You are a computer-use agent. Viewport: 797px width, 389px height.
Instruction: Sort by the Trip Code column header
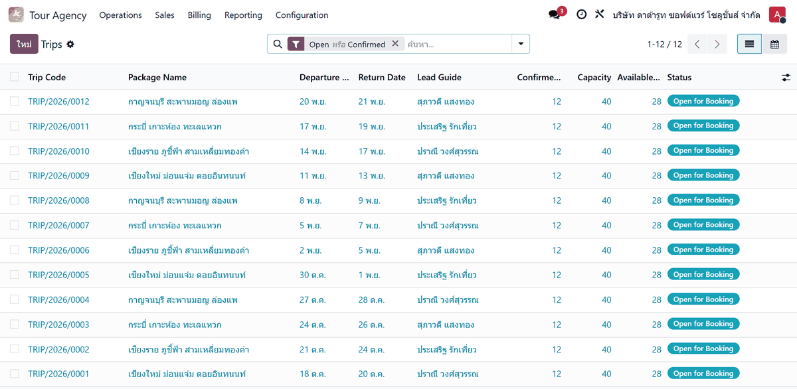(46, 77)
